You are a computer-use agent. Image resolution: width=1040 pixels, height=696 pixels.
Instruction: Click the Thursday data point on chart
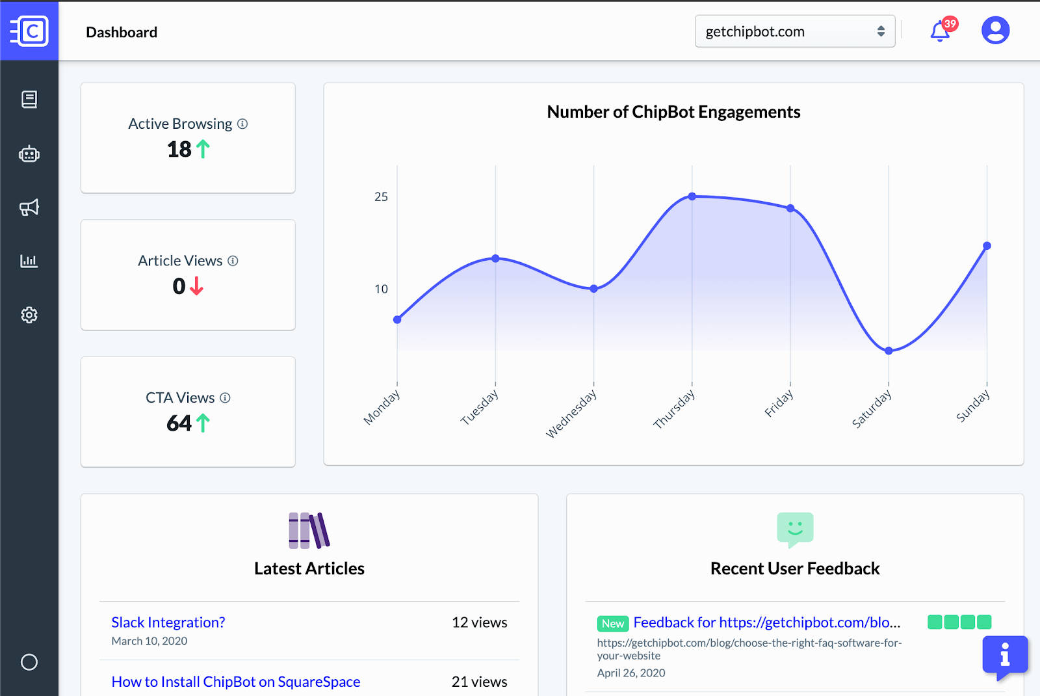click(692, 196)
